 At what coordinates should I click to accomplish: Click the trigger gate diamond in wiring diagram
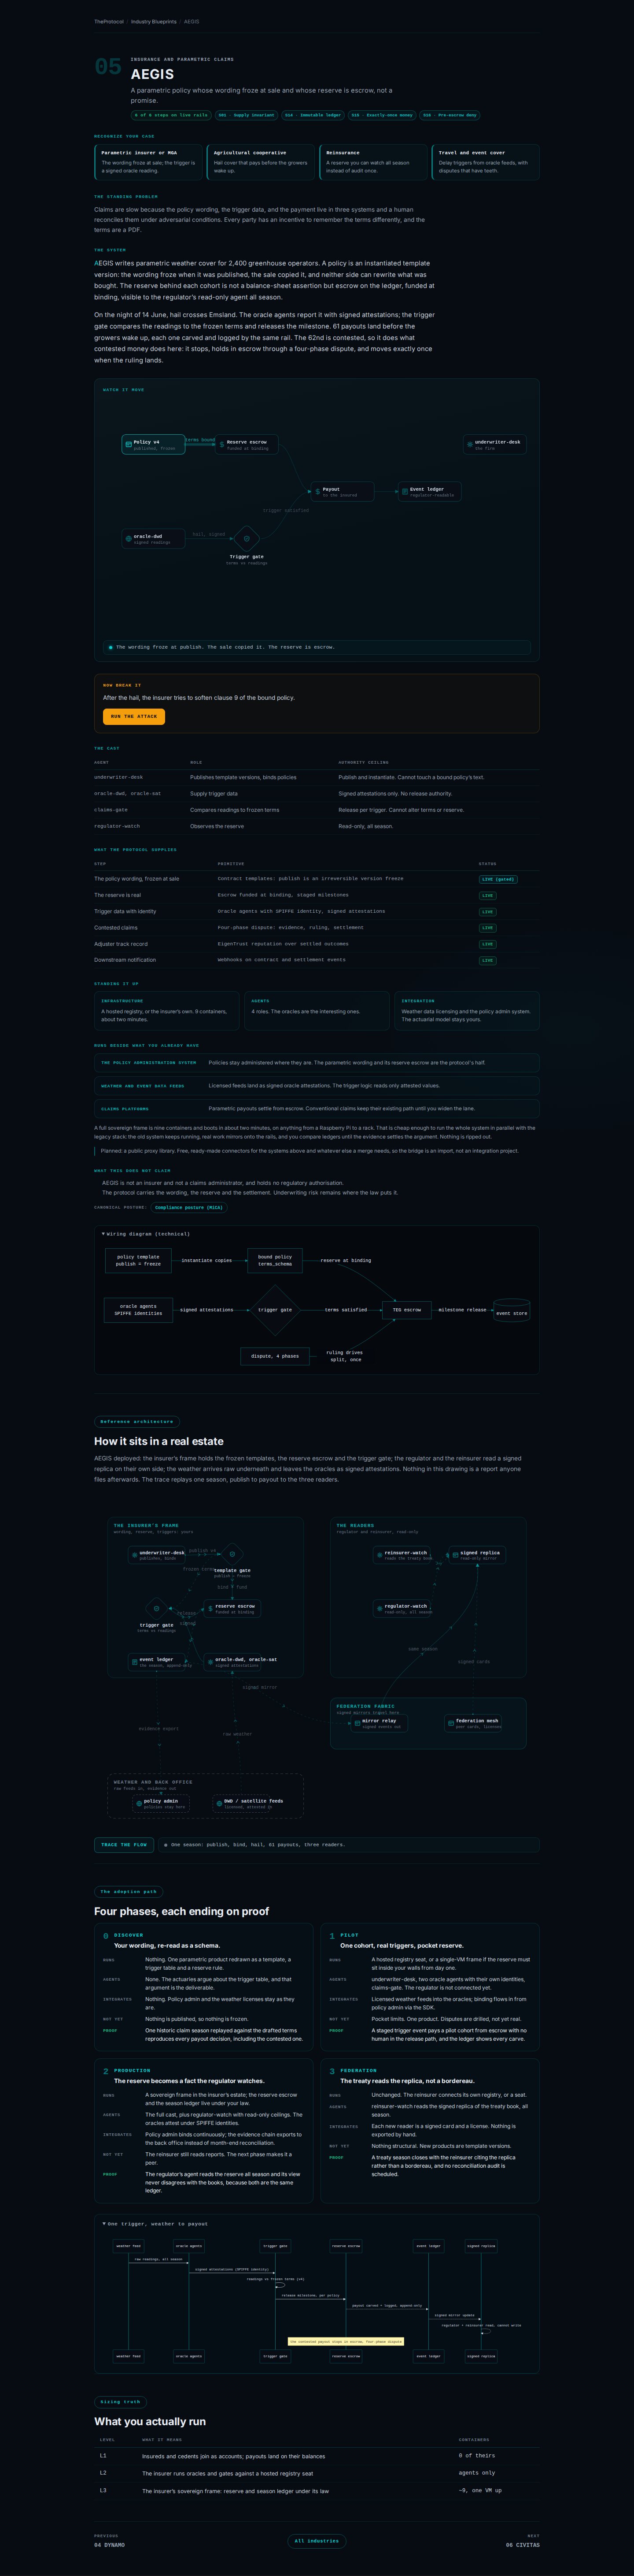[x=275, y=1309]
